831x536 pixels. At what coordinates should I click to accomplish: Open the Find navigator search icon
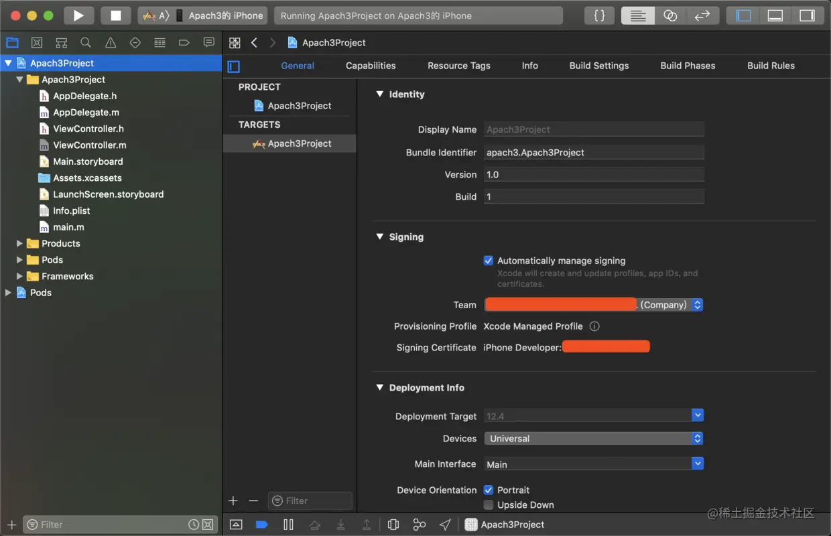click(x=86, y=43)
